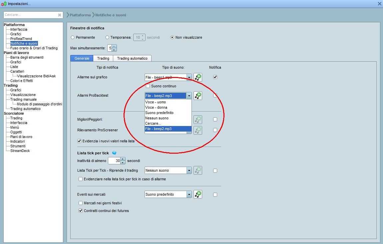Select the Permanente radio button
The image size is (383, 244).
tap(73, 37)
